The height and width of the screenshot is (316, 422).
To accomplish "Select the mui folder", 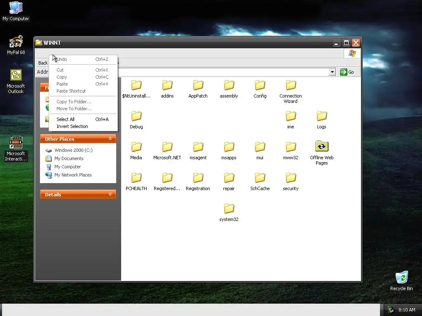I will (260, 151).
